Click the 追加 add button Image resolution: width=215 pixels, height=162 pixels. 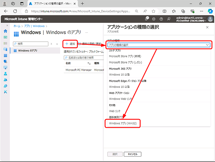70,44
